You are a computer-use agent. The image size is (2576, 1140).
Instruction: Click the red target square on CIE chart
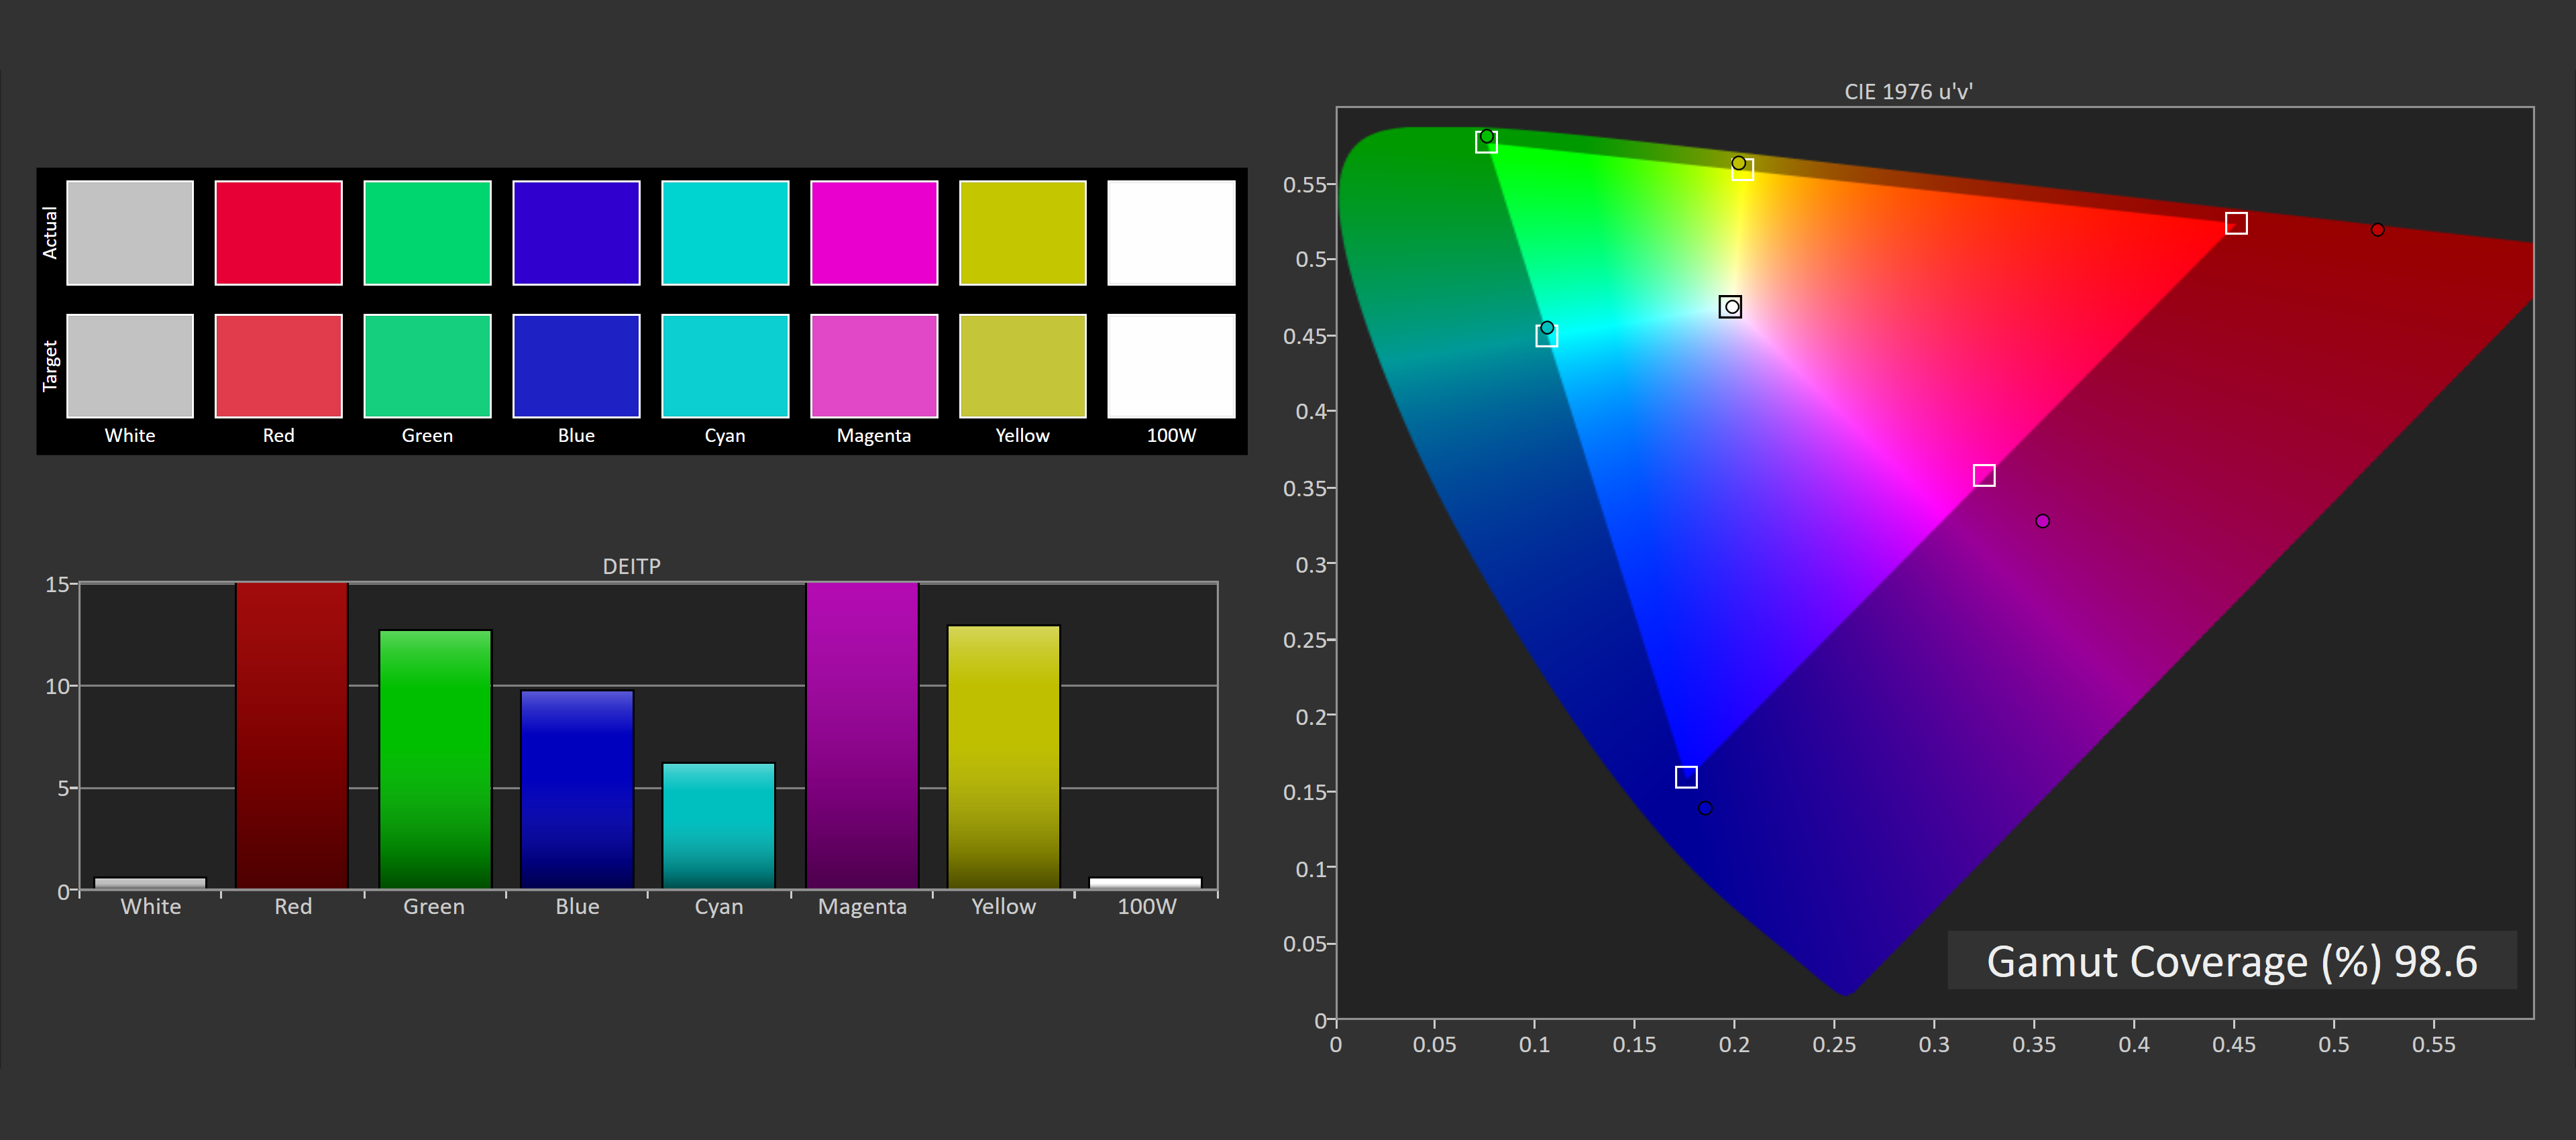[x=2236, y=223]
